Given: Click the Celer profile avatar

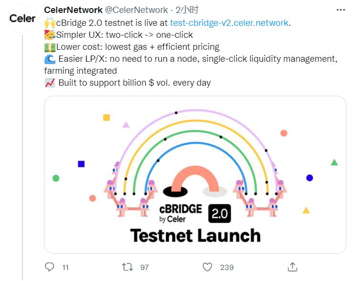Looking at the screenshot, I should (x=22, y=19).
